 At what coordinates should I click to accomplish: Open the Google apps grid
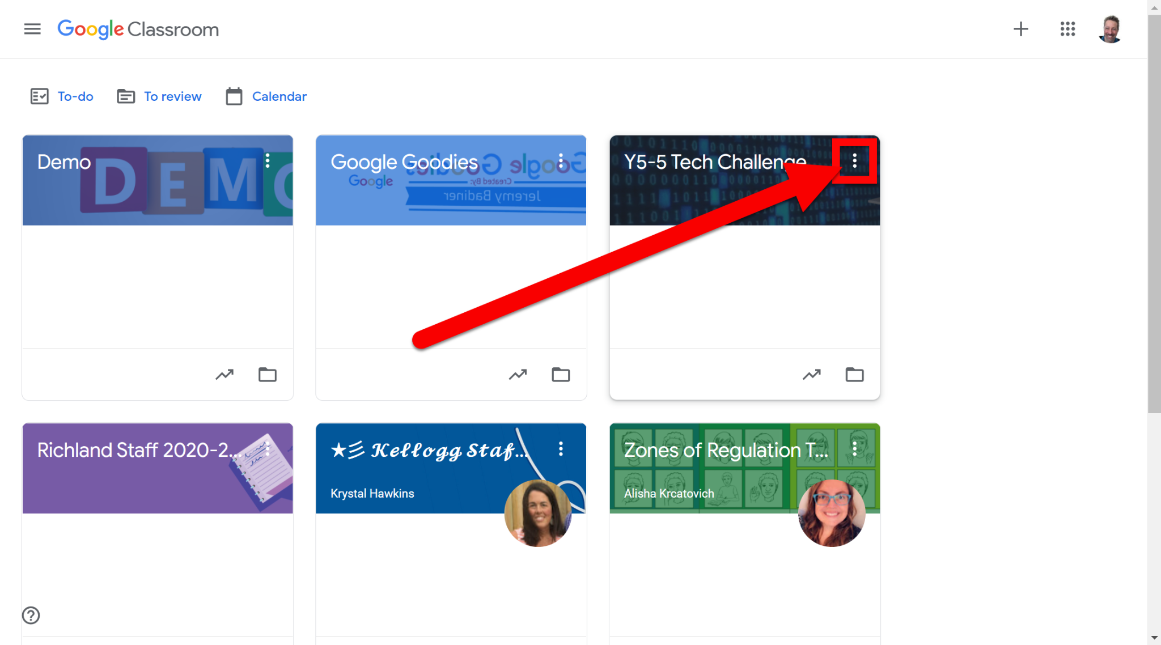[1067, 29]
